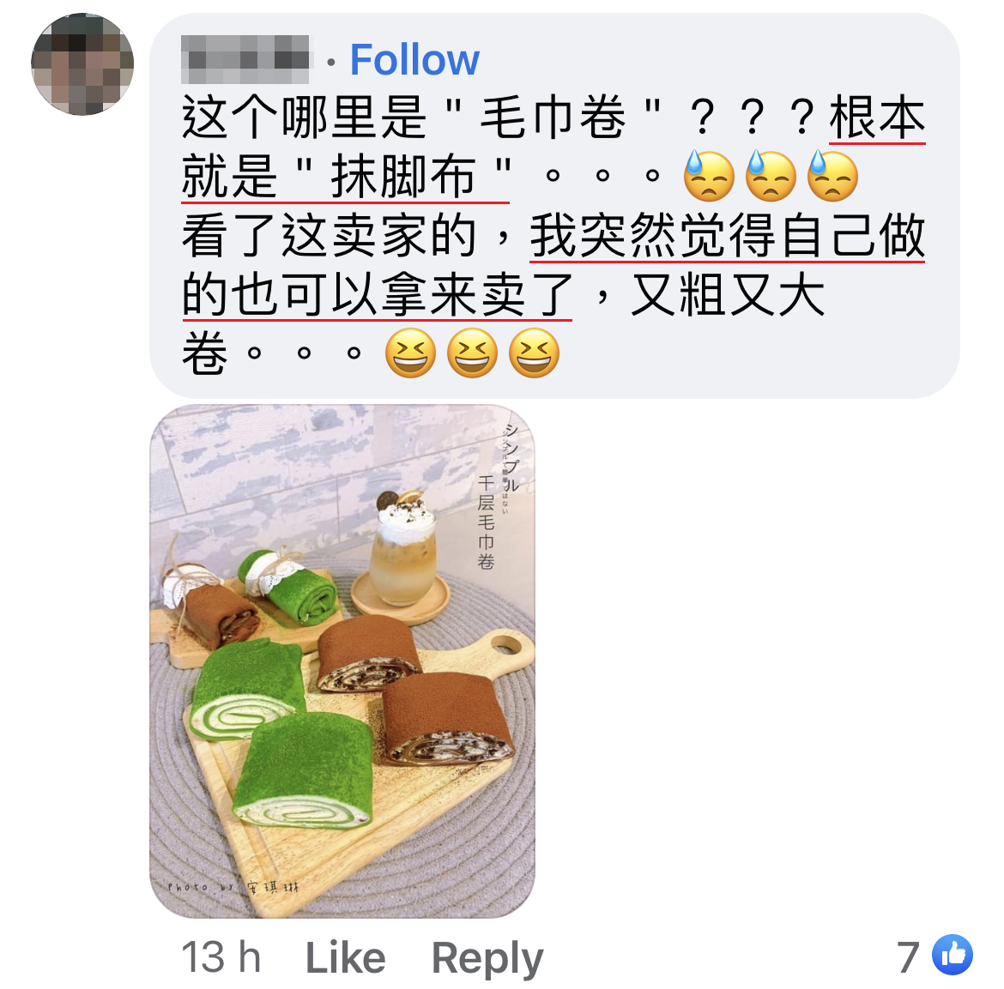Image resolution: width=1004 pixels, height=989 pixels.
Task: Click the 千层毛巾卷 caption inside photo
Action: coord(486,522)
